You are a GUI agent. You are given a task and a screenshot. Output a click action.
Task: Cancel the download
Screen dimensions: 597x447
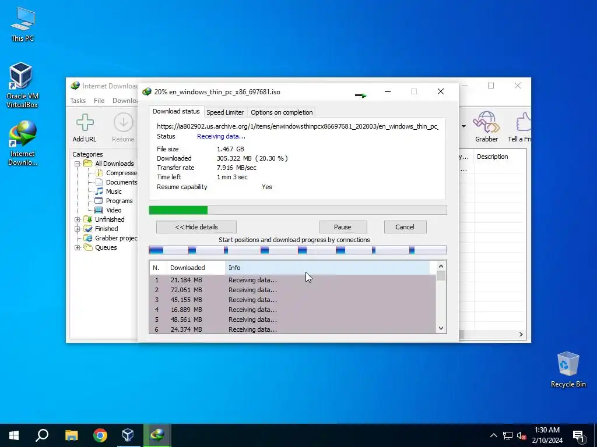click(x=405, y=227)
